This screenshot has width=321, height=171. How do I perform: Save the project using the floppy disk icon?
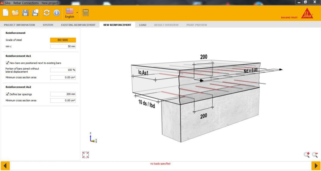tap(25, 13)
